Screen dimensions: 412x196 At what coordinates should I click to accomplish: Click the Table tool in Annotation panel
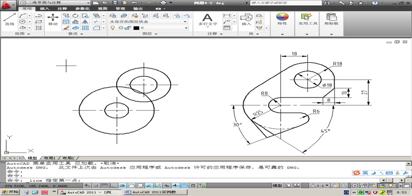point(227,27)
